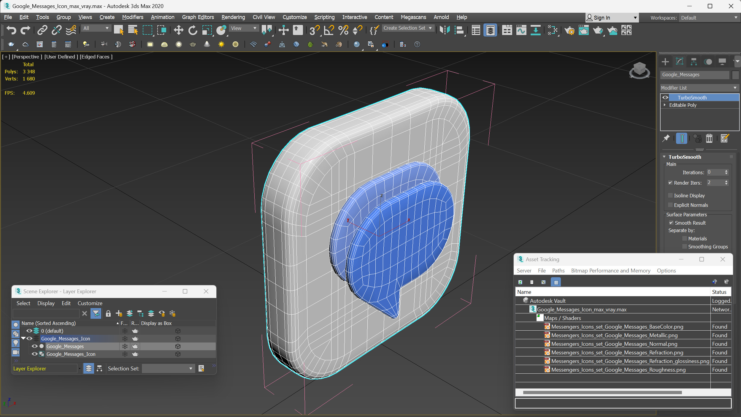This screenshot has height=417, width=741.
Task: Toggle Percent Snap in main toolbar
Action: (343, 30)
